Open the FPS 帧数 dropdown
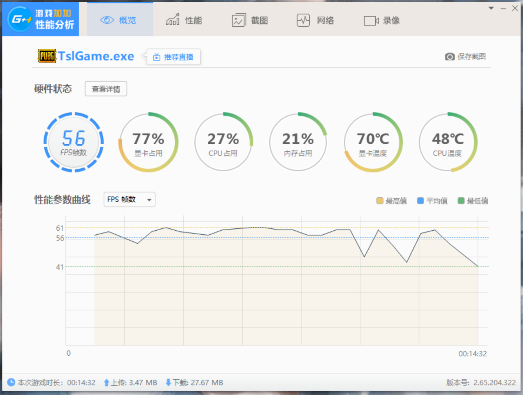This screenshot has height=395, width=523. click(130, 200)
